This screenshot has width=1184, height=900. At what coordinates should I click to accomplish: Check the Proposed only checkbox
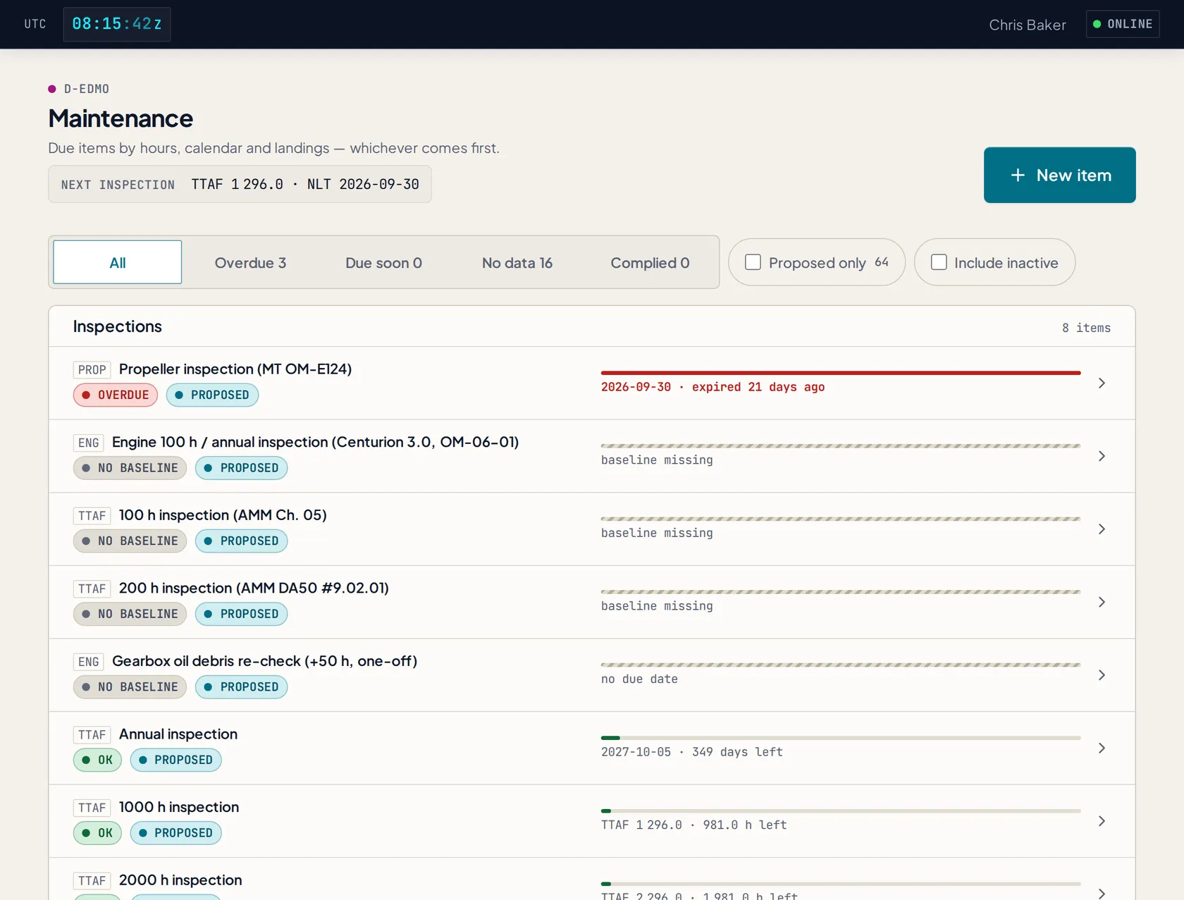[753, 262]
